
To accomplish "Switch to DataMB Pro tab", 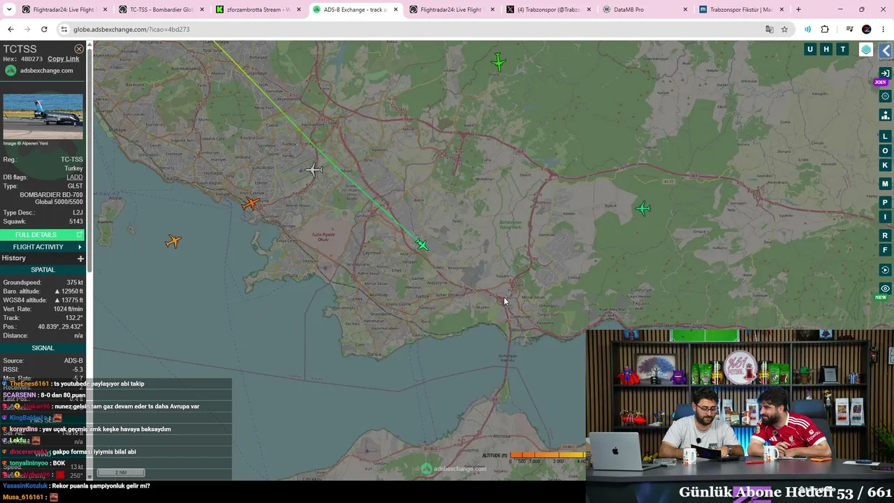I will [643, 10].
